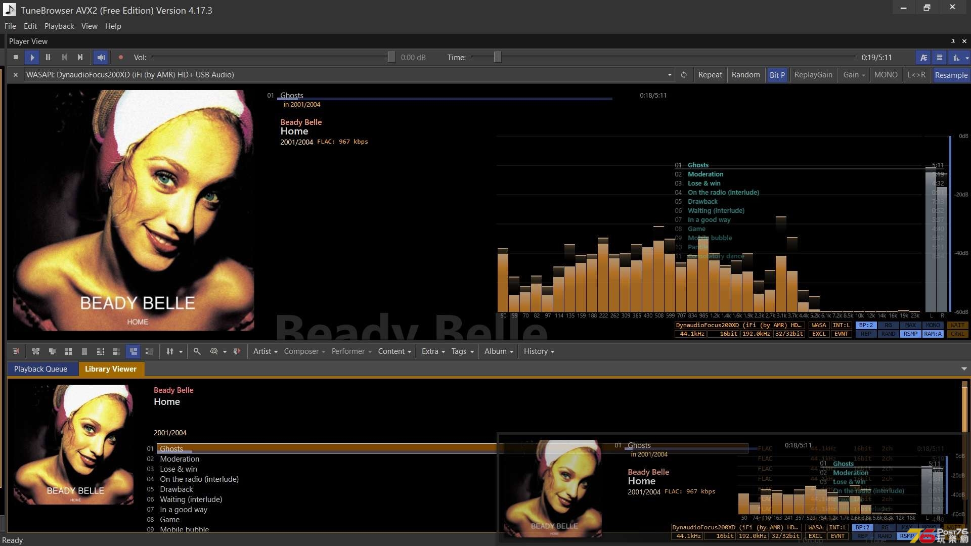Expand the Artist filter dropdown

[x=265, y=351]
